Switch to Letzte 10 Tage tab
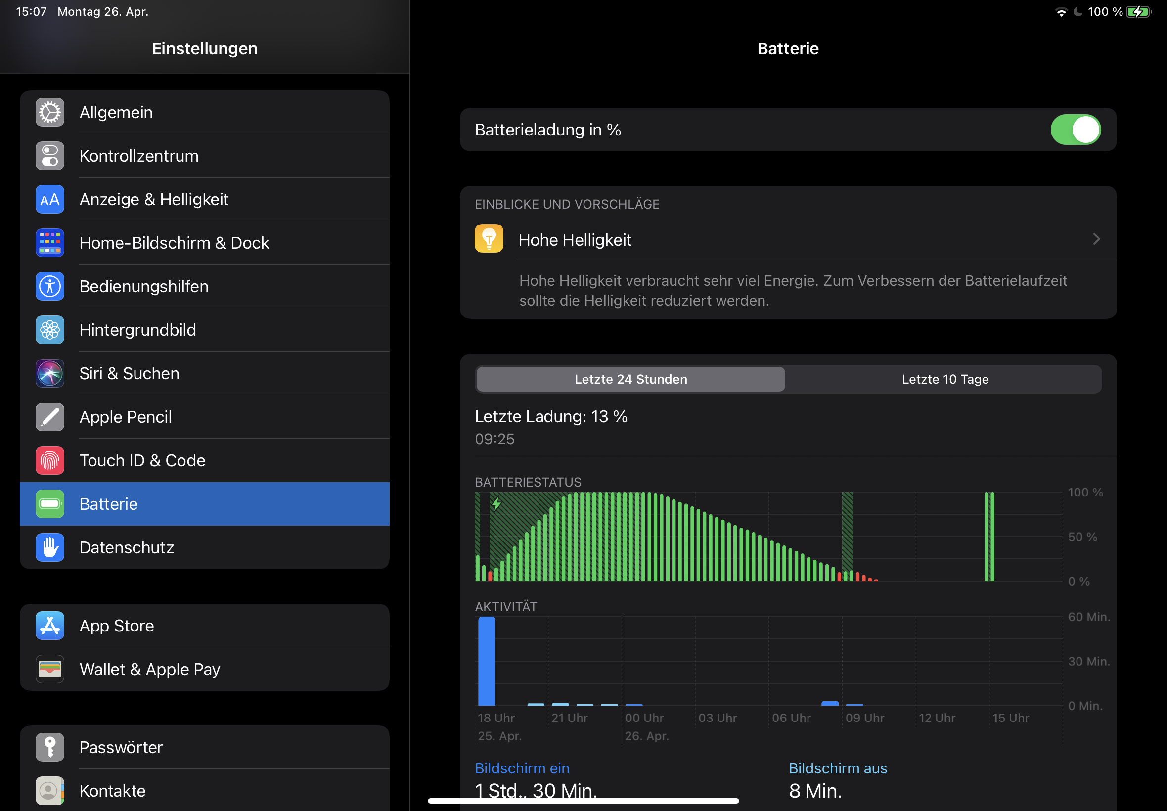This screenshot has height=811, width=1167. pos(944,379)
